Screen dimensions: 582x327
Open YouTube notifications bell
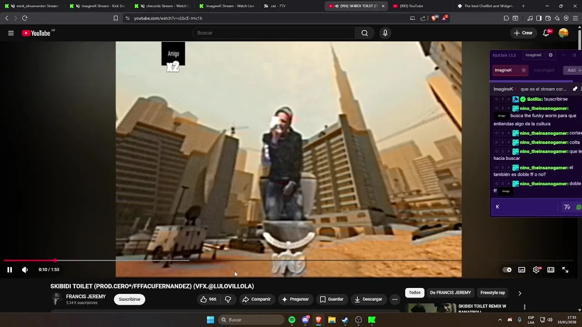click(547, 33)
